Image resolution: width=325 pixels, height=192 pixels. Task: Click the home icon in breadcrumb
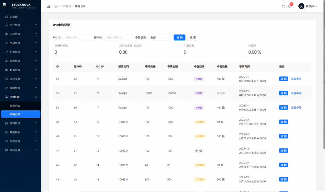[56, 6]
